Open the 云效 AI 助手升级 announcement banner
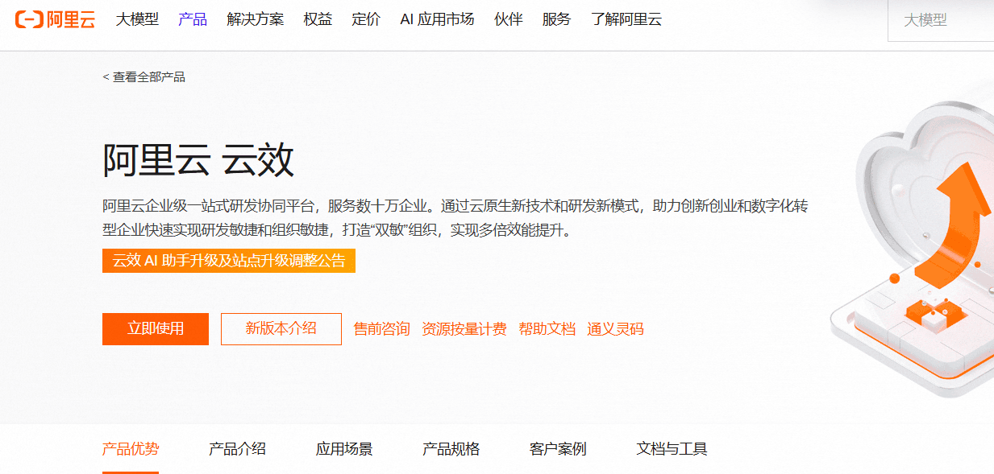The width and height of the screenshot is (994, 474). (229, 261)
